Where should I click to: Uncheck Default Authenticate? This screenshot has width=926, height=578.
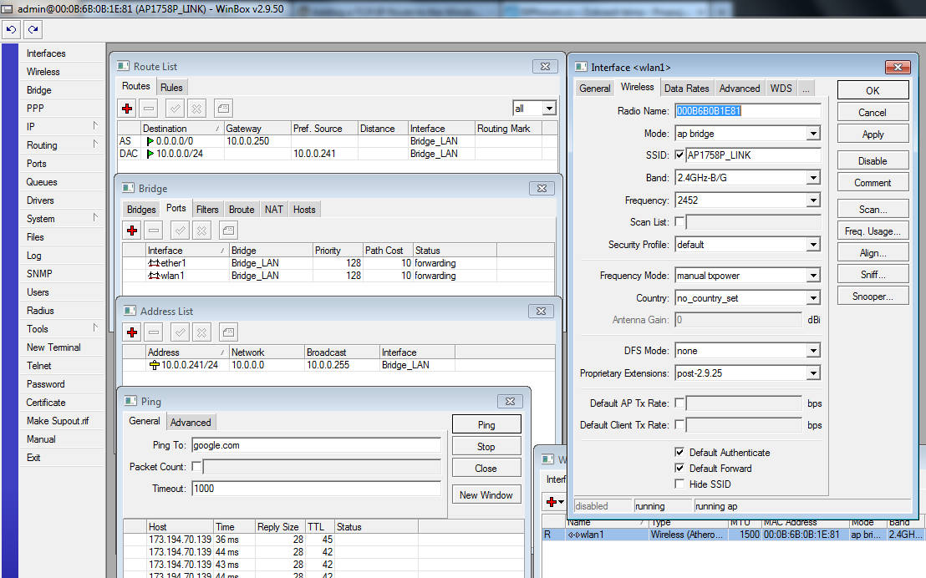click(679, 452)
